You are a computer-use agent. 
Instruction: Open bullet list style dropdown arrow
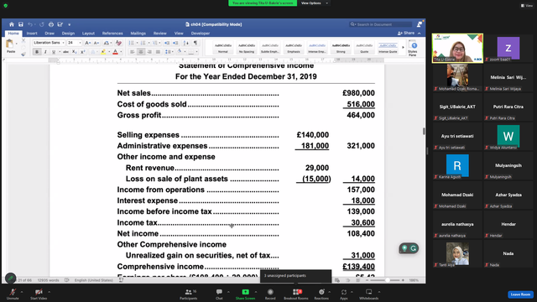pyautogui.click(x=137, y=43)
